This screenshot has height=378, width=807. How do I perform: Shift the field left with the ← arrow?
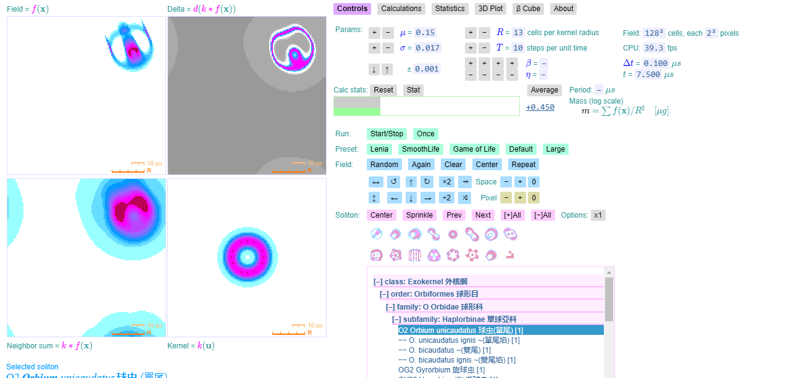(395, 198)
